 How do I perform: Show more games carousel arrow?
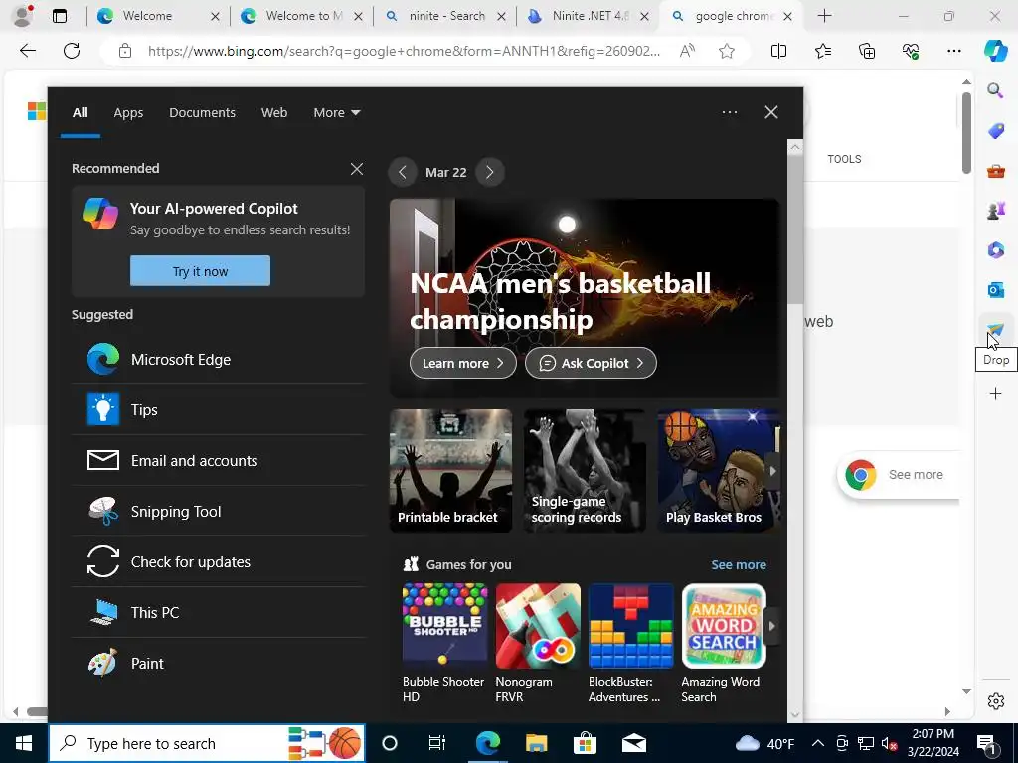pos(771,626)
